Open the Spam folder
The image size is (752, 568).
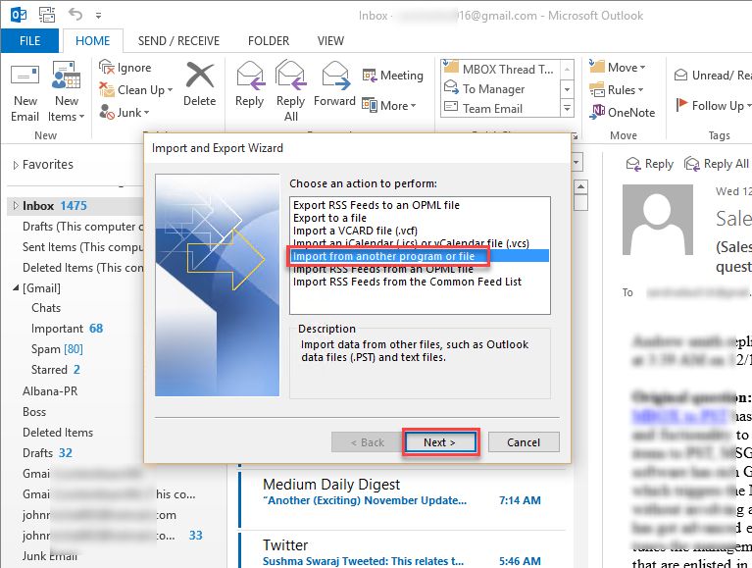pos(57,349)
